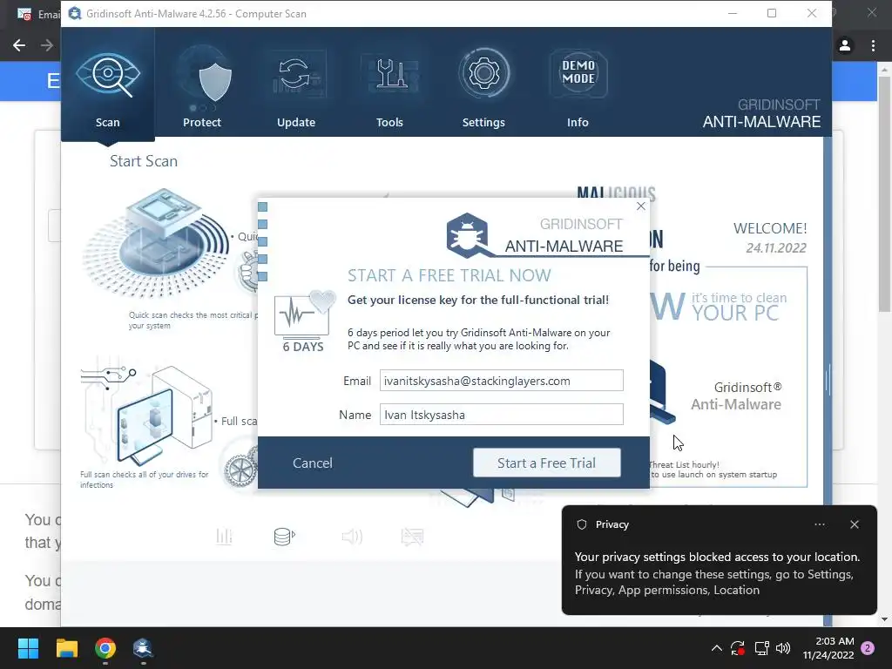This screenshot has height=669, width=892.
Task: Open the Windows Start menu
Action: click(28, 648)
